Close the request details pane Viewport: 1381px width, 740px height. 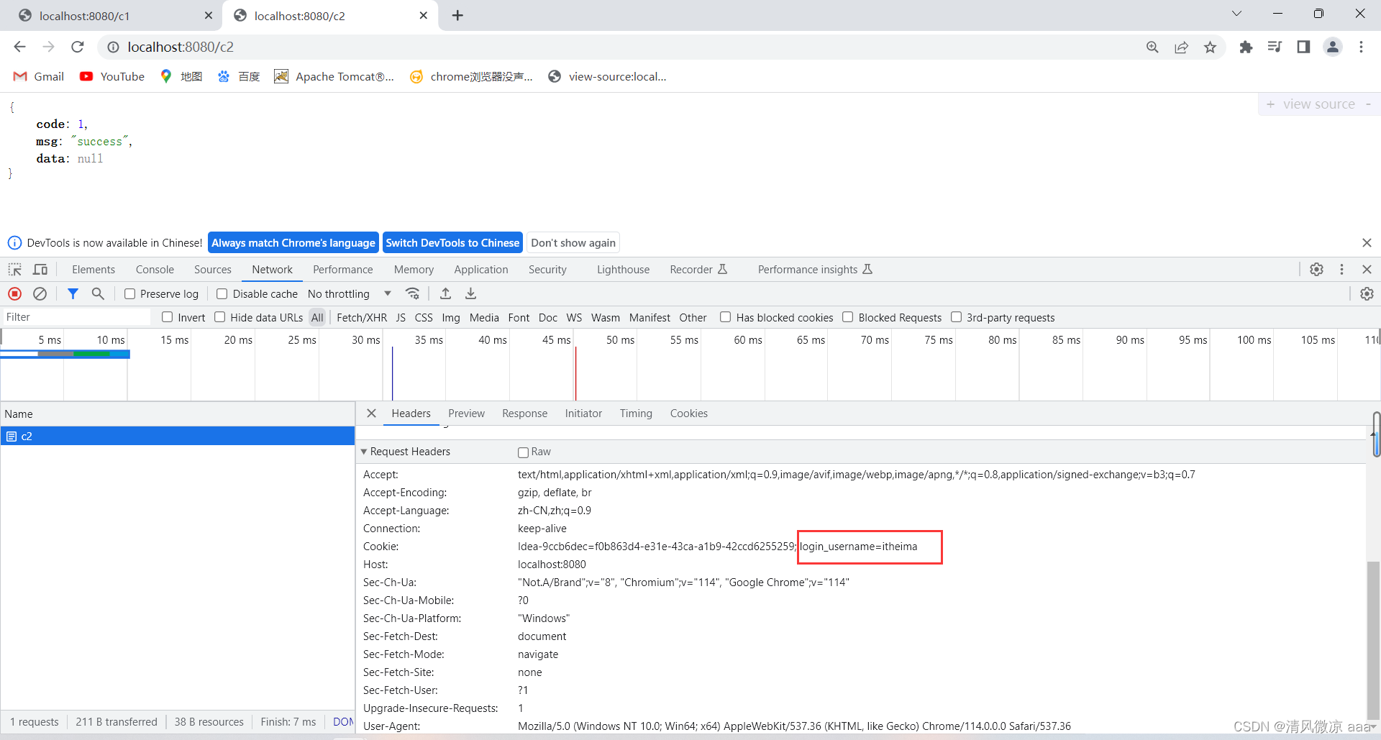371,414
